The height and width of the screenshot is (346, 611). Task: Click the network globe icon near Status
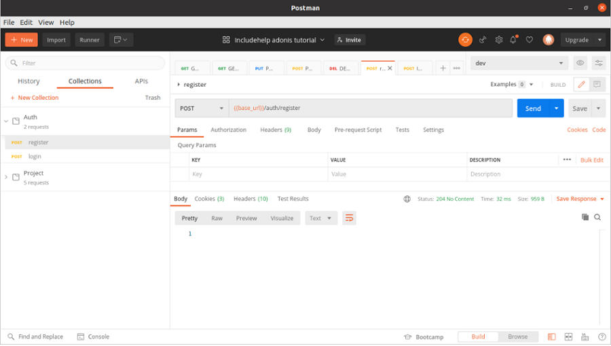pos(407,199)
